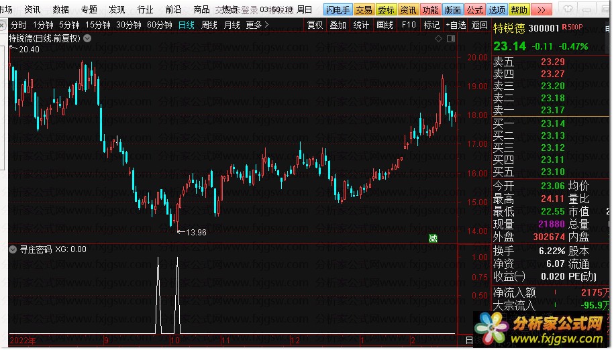The image size is (614, 350).
Task: Switch to the 5分钟 period tab
Action: tap(69, 25)
